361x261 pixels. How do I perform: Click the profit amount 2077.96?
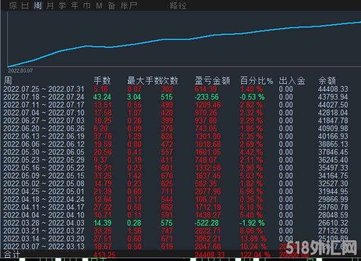(207, 191)
